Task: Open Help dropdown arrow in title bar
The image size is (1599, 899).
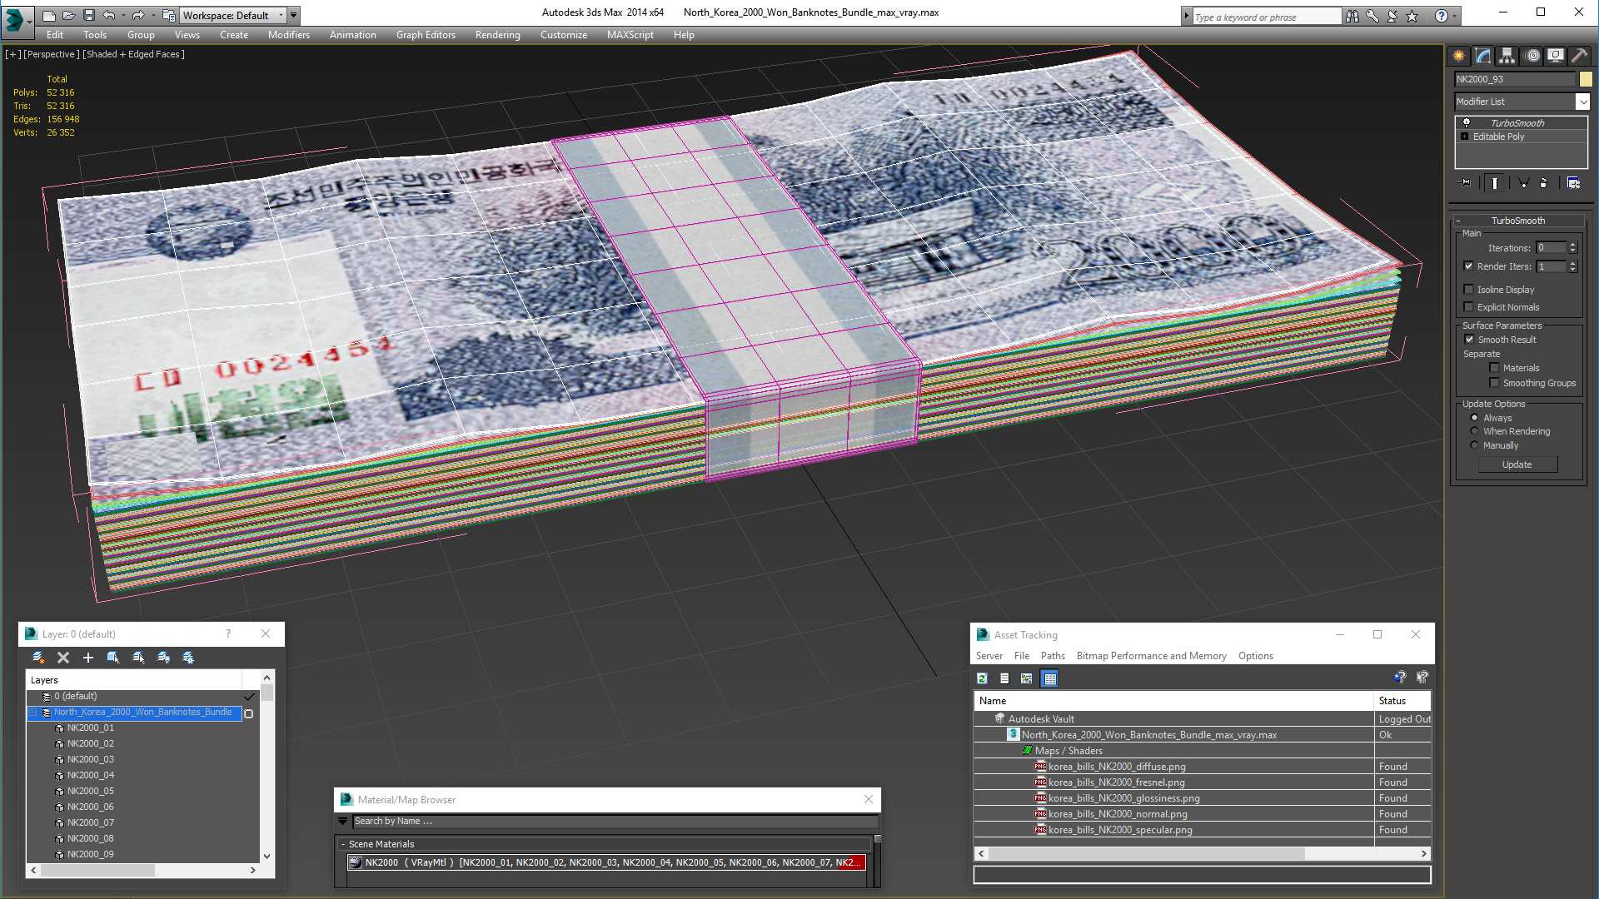Action: pos(1455,16)
